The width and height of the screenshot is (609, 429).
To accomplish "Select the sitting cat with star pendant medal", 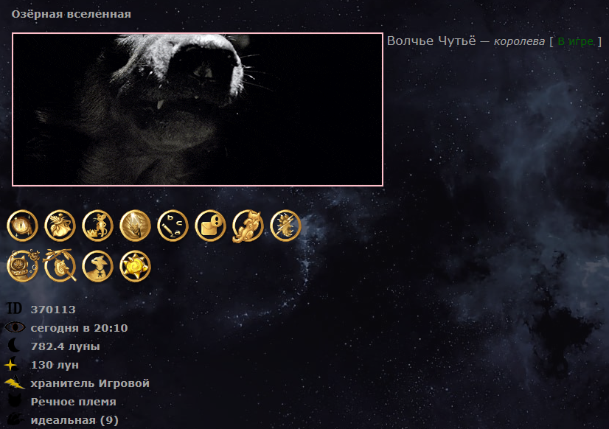I will (x=97, y=266).
